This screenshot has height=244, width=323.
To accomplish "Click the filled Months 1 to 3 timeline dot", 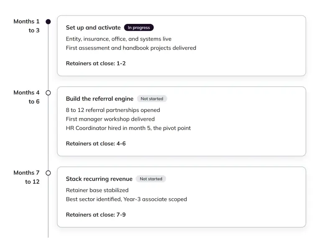I will pos(48,22).
